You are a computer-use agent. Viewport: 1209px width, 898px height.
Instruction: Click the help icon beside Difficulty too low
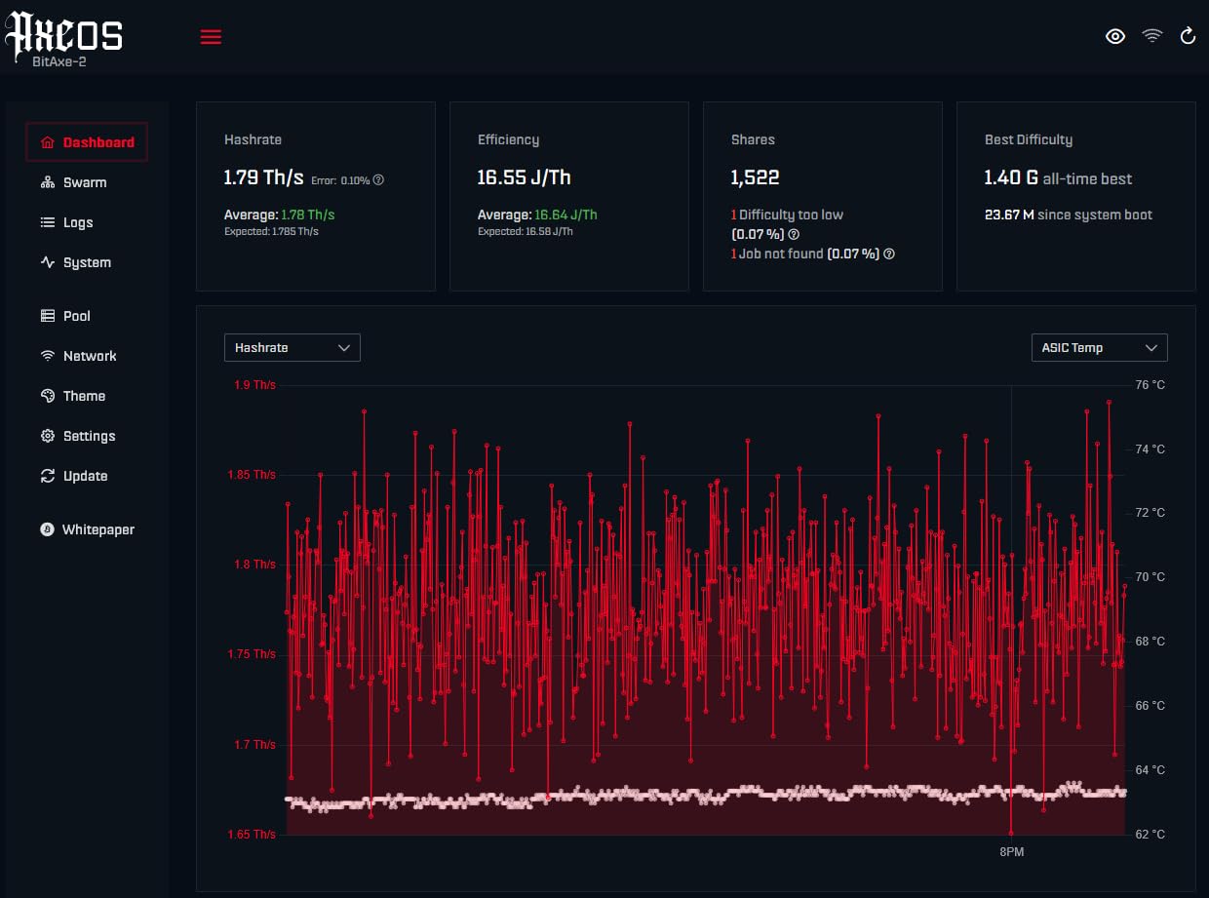(x=794, y=234)
